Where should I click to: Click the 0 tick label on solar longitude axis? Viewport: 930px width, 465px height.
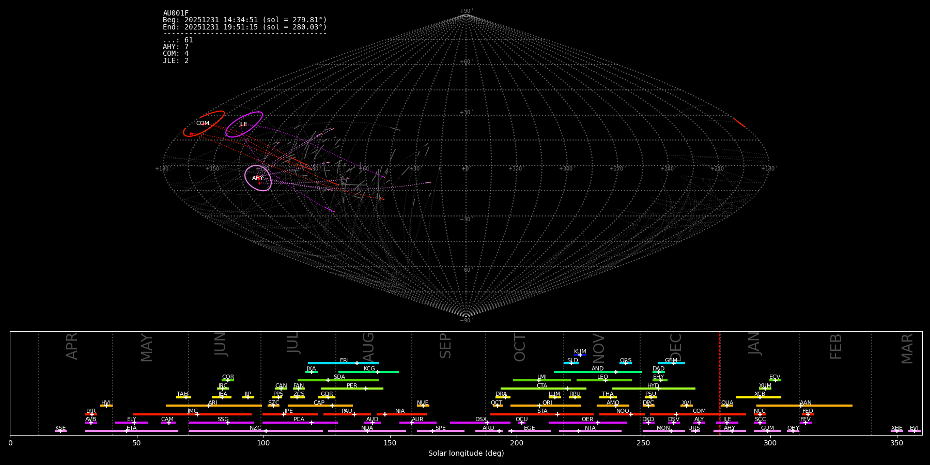10,443
